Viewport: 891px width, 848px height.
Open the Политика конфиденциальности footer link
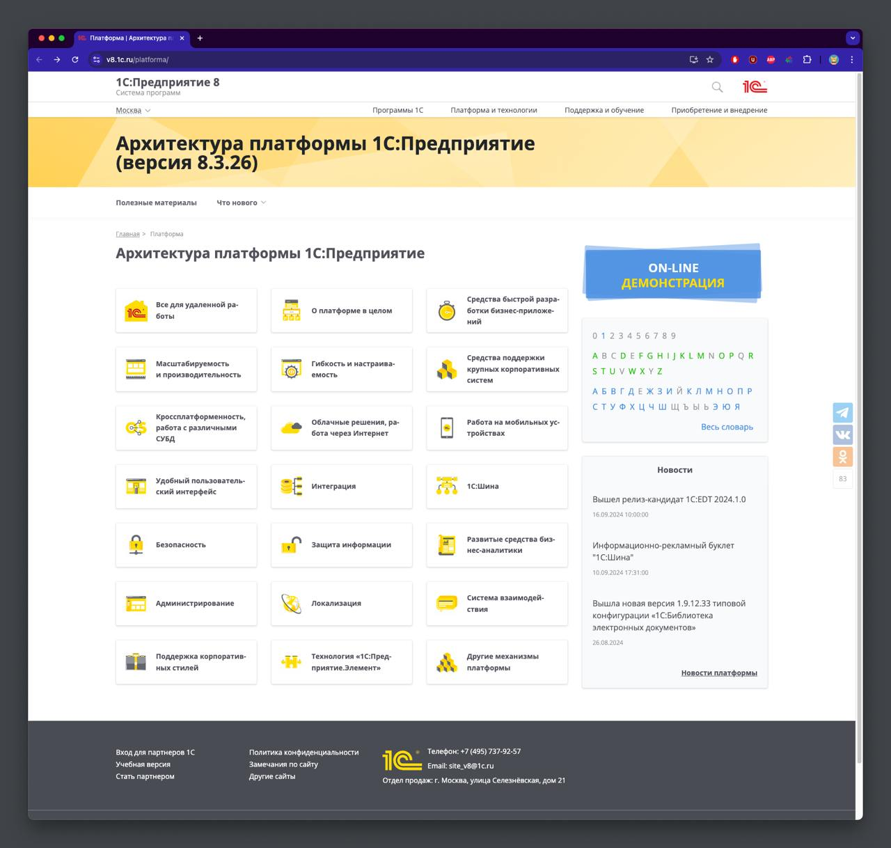click(304, 752)
